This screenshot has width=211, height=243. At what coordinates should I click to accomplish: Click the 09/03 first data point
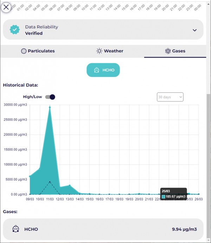click(30, 176)
